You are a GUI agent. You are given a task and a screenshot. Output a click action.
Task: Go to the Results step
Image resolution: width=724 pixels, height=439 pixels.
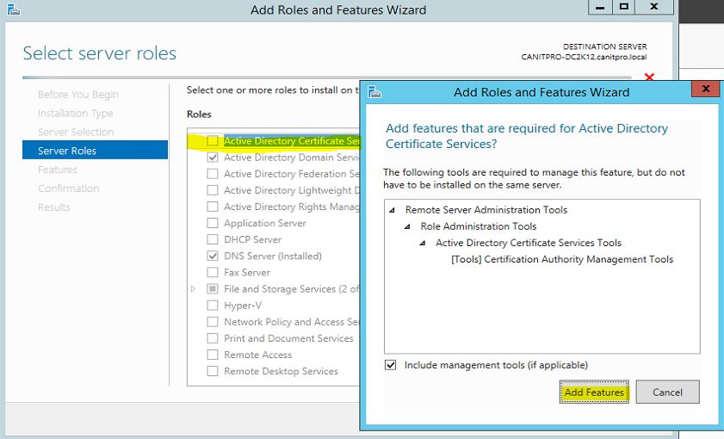(x=54, y=207)
